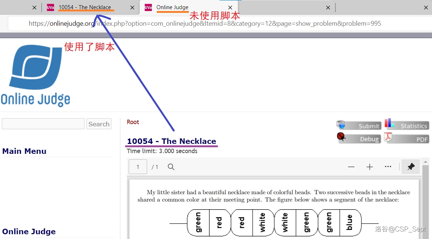The width and height of the screenshot is (432, 239).
Task: Switch to the Online Judge tab
Action: [172, 7]
